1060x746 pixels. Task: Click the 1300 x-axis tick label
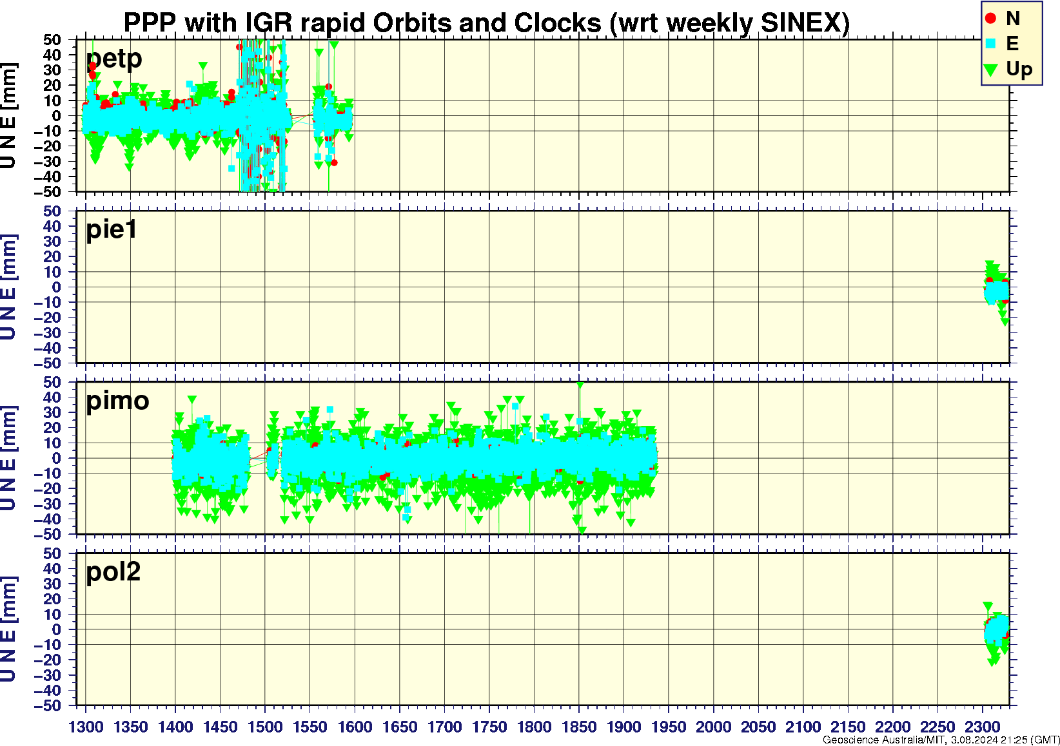tap(86, 727)
